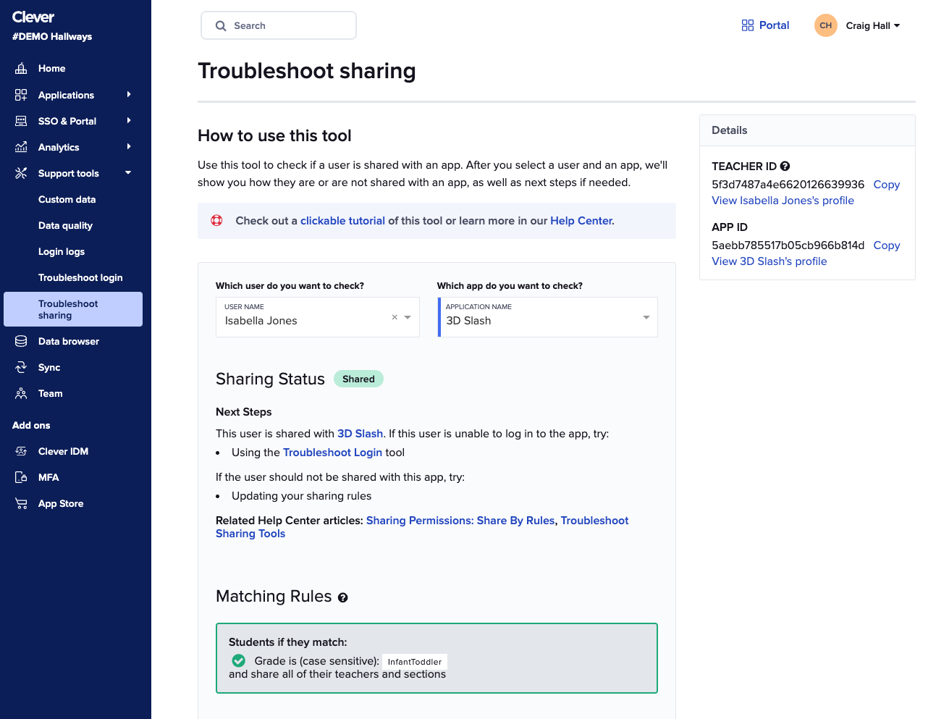Clear Isabella Jones from user field
The width and height of the screenshot is (936, 719).
(x=394, y=317)
